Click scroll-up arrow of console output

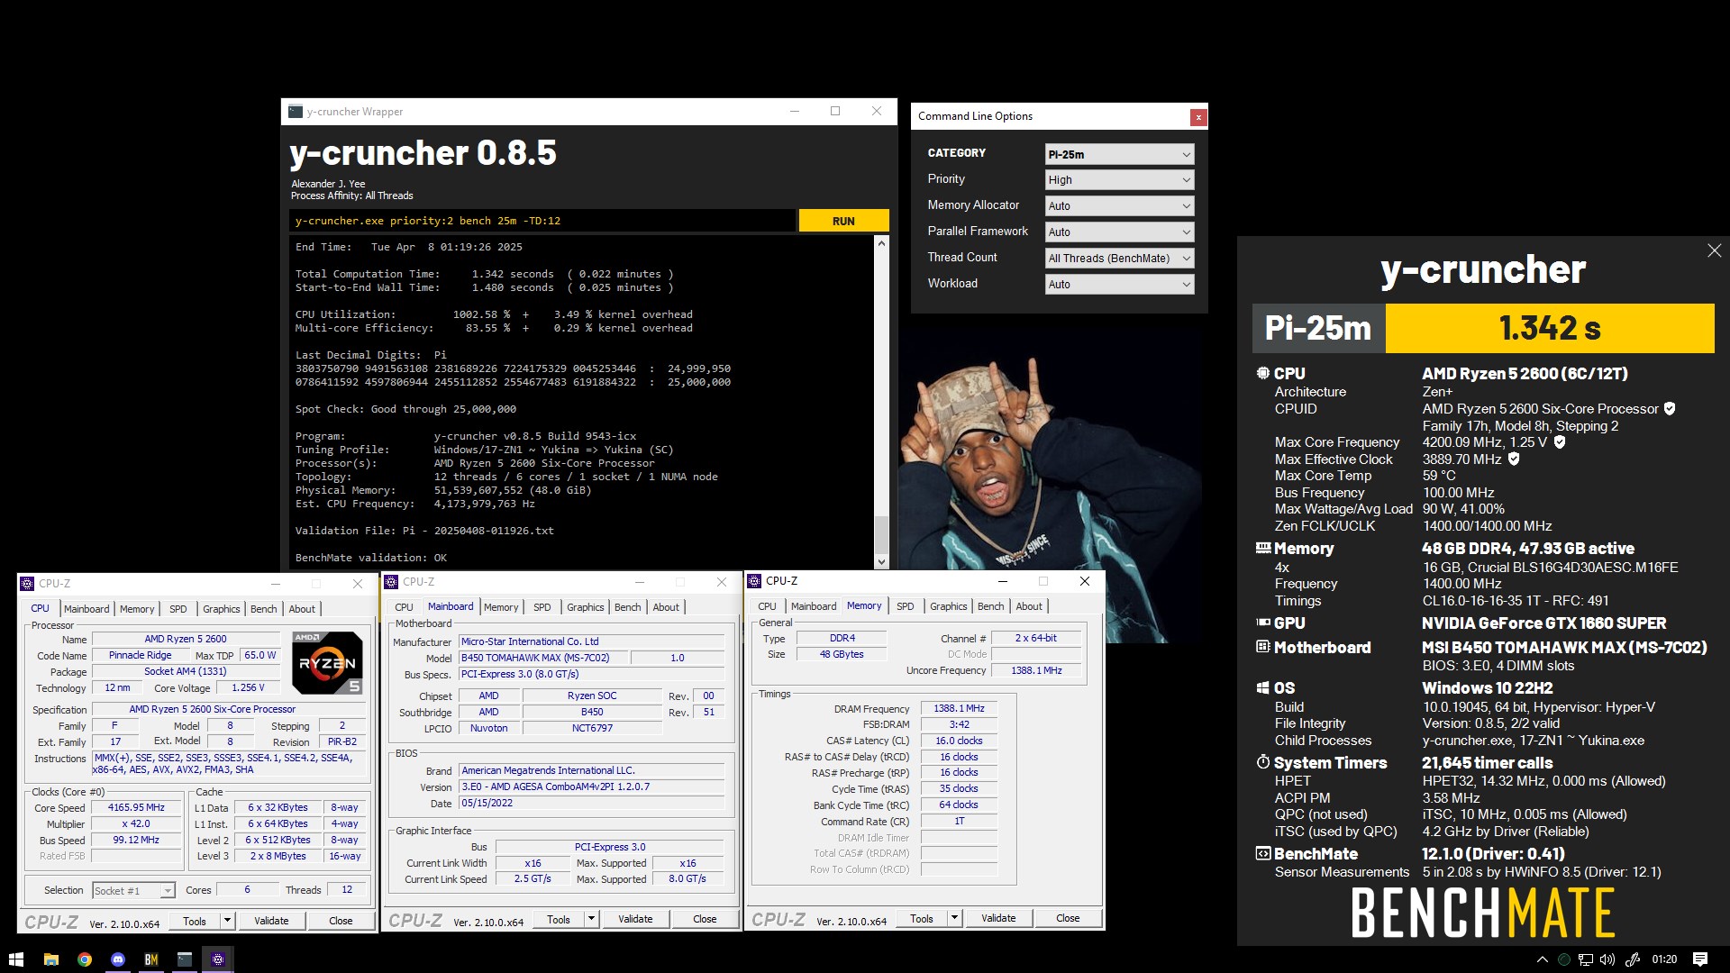tap(881, 243)
